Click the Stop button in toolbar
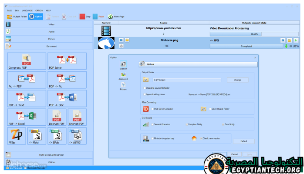This screenshot has width=304, height=174. tap(85, 16)
